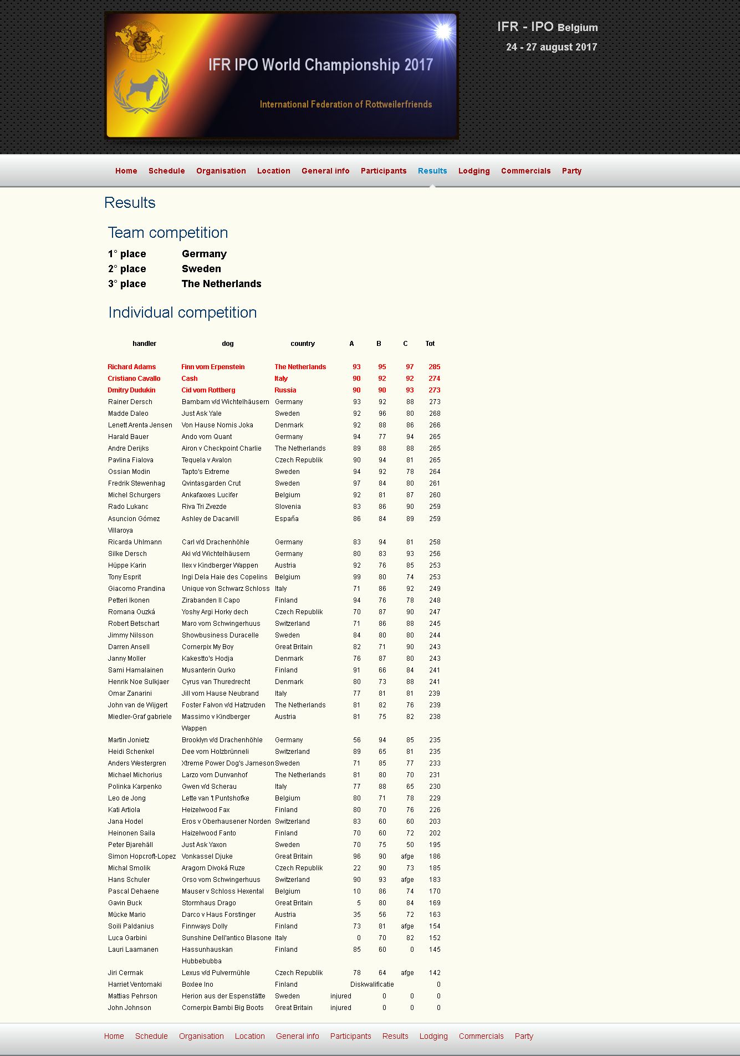Click the globe emblem in the banner
740x1056 pixels.
pyautogui.click(x=140, y=42)
